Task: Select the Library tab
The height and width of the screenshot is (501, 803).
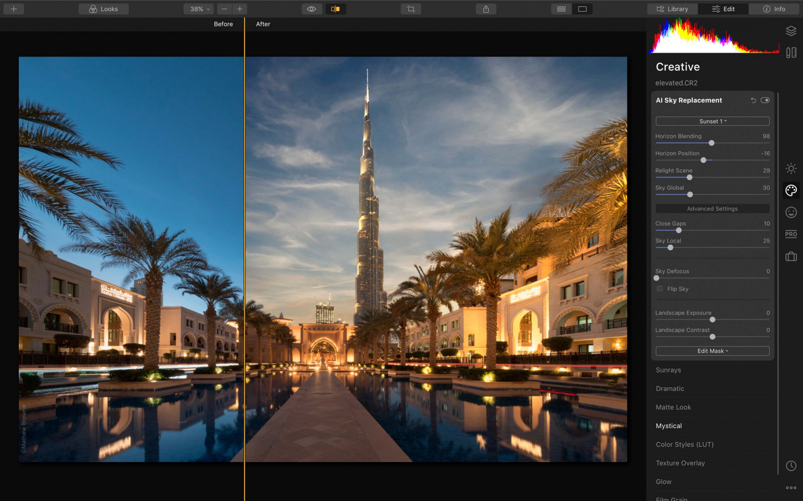Action: click(x=672, y=9)
